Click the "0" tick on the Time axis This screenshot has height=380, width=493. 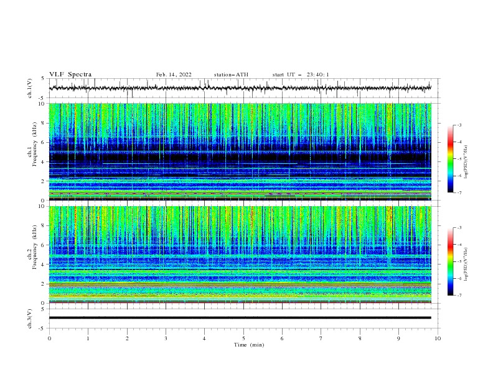[49, 338]
